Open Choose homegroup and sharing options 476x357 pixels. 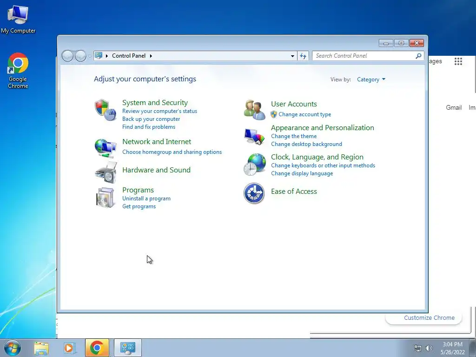pyautogui.click(x=172, y=152)
